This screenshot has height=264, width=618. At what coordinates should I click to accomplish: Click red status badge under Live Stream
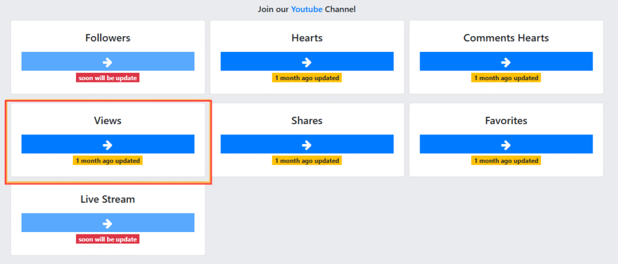tap(107, 239)
